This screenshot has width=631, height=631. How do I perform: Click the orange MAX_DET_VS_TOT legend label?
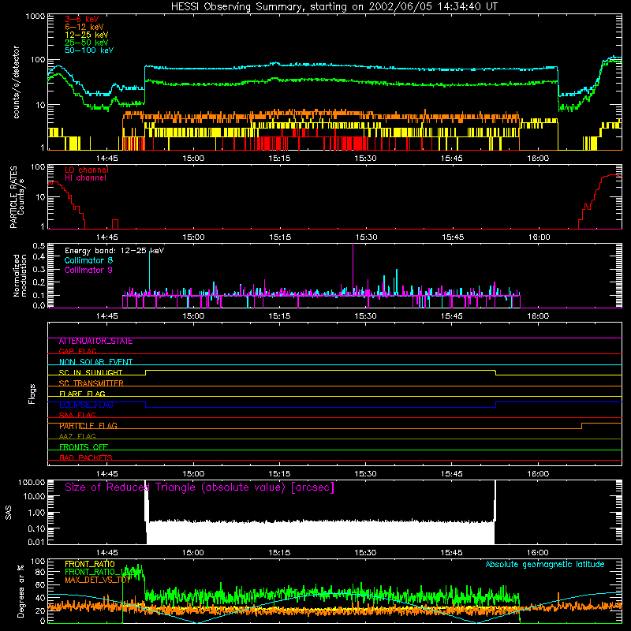click(98, 580)
